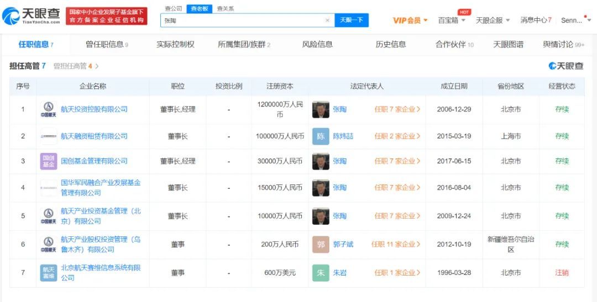Switch to the 风险信息 tab
Viewport: 597px width, 302px height.
pos(317,45)
